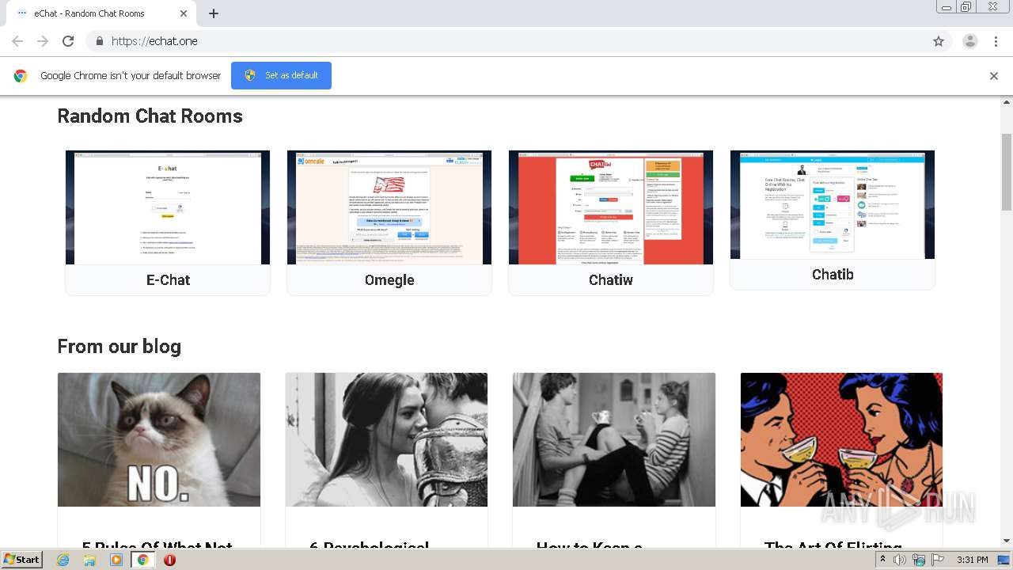1013x570 pixels.
Task: Open the Windows Start menu
Action: click(x=21, y=559)
